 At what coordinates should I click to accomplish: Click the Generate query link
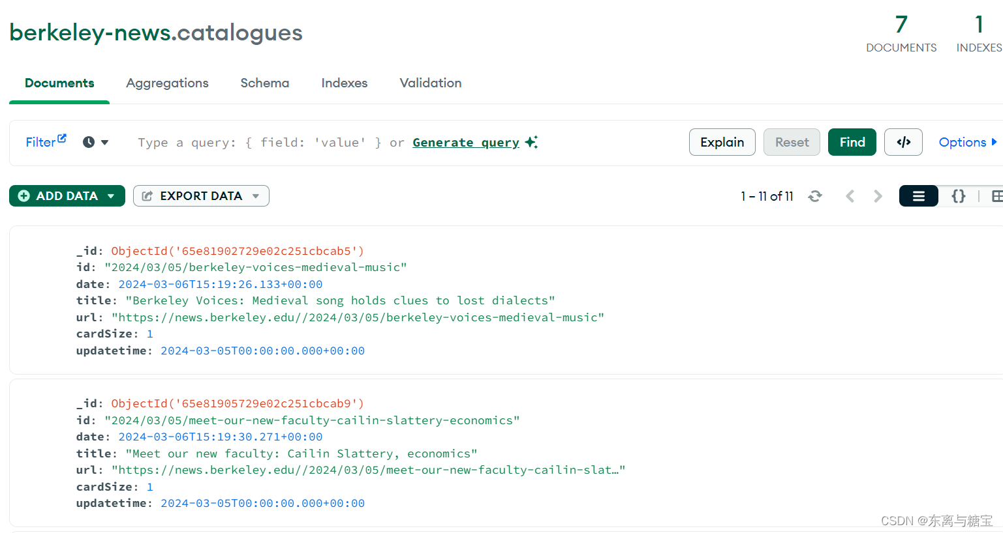pyautogui.click(x=466, y=142)
